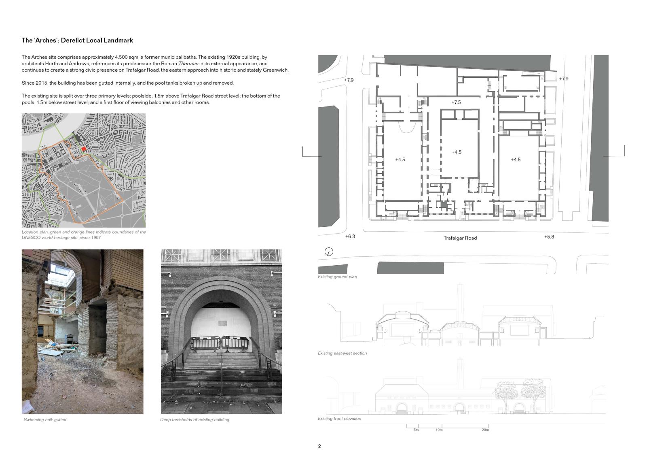Click the right section cut marker beside plan
This screenshot has width=647, height=458.
615,152
